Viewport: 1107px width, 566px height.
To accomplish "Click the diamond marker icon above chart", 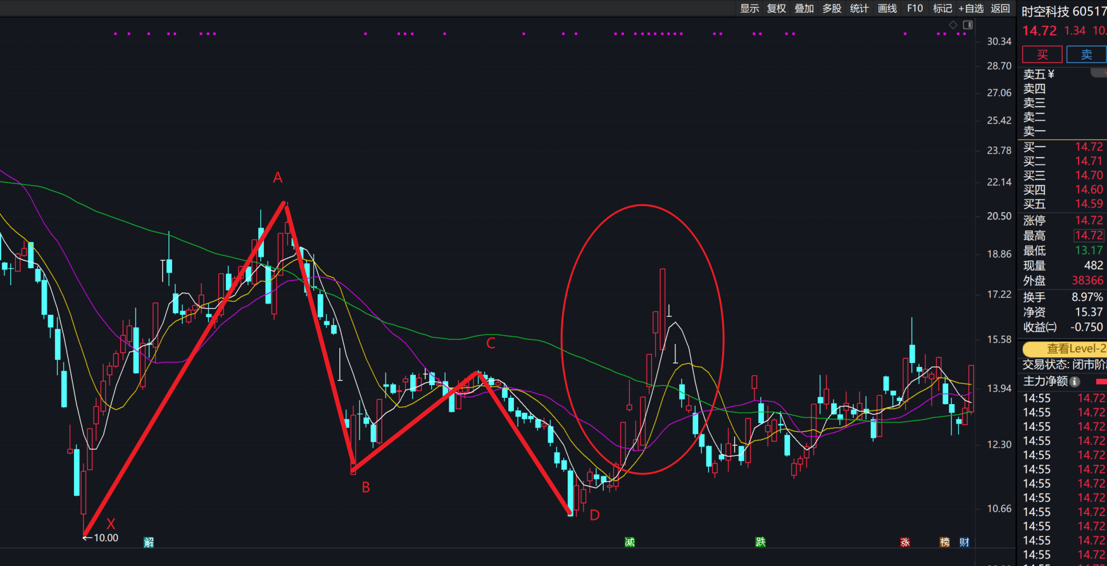I will pyautogui.click(x=953, y=25).
